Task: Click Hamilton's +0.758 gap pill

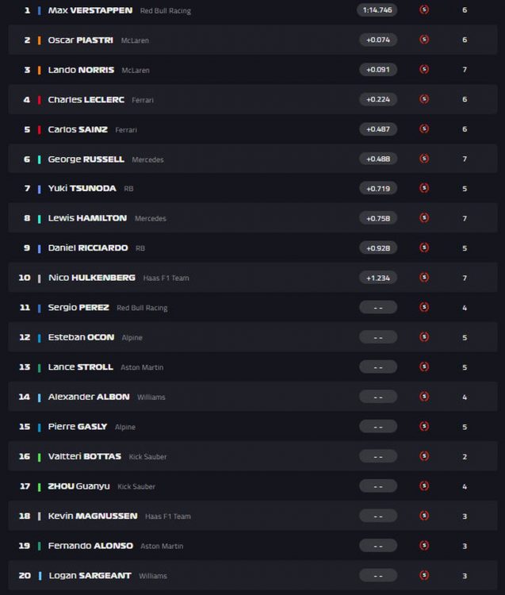Action: [x=378, y=219]
